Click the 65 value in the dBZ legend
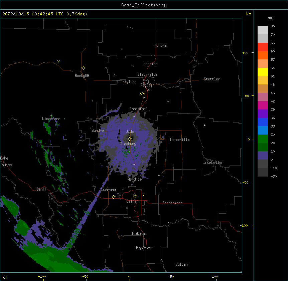 [x=273, y=43]
